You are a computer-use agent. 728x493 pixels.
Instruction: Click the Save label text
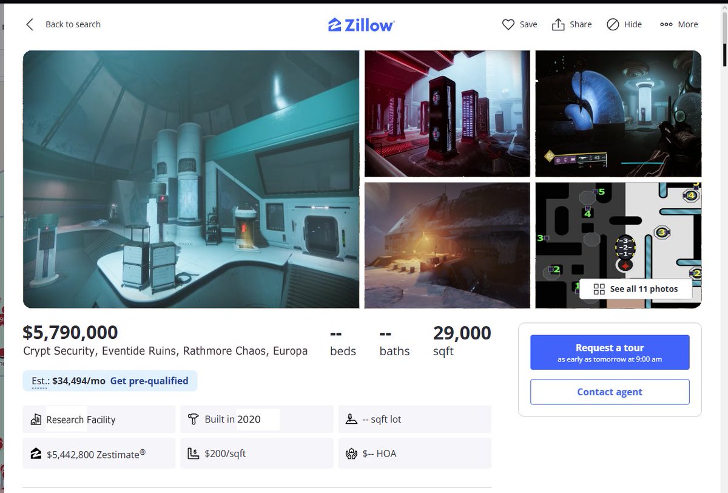click(528, 24)
